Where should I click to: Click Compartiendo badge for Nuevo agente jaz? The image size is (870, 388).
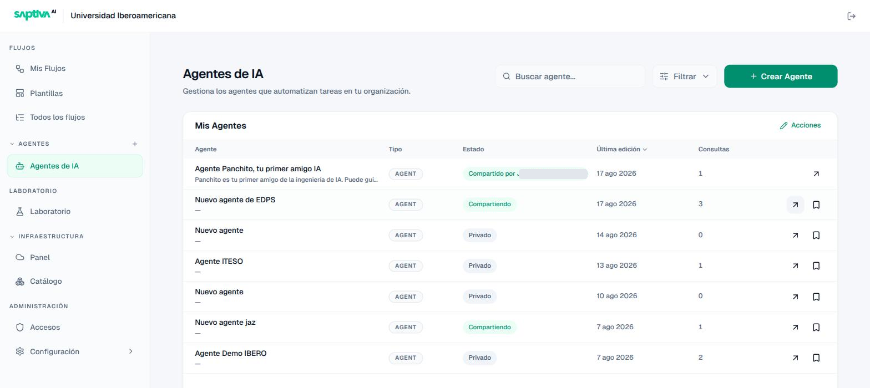pyautogui.click(x=489, y=327)
